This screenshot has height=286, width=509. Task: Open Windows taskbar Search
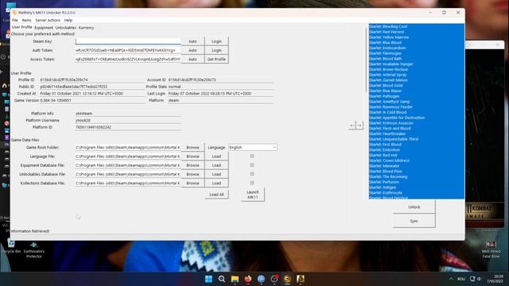[x=222, y=279]
